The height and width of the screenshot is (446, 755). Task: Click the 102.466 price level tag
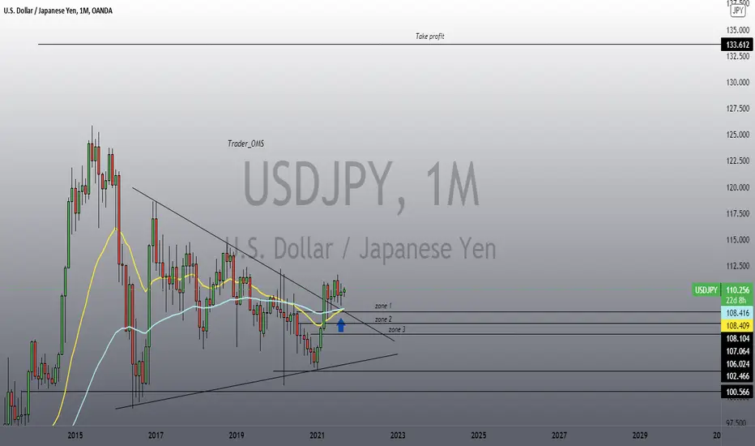738,376
